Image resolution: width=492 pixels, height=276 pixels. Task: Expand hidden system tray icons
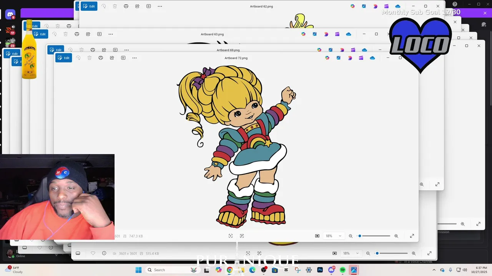point(434,270)
